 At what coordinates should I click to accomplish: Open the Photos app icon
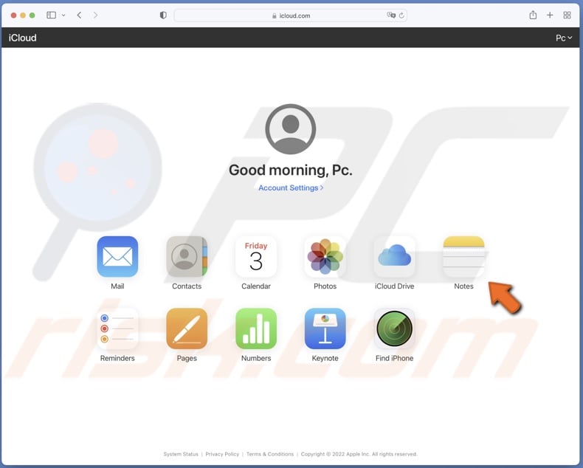point(325,256)
